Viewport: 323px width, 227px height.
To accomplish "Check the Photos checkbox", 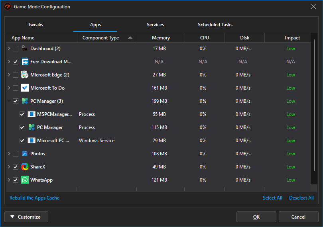I will point(16,154).
